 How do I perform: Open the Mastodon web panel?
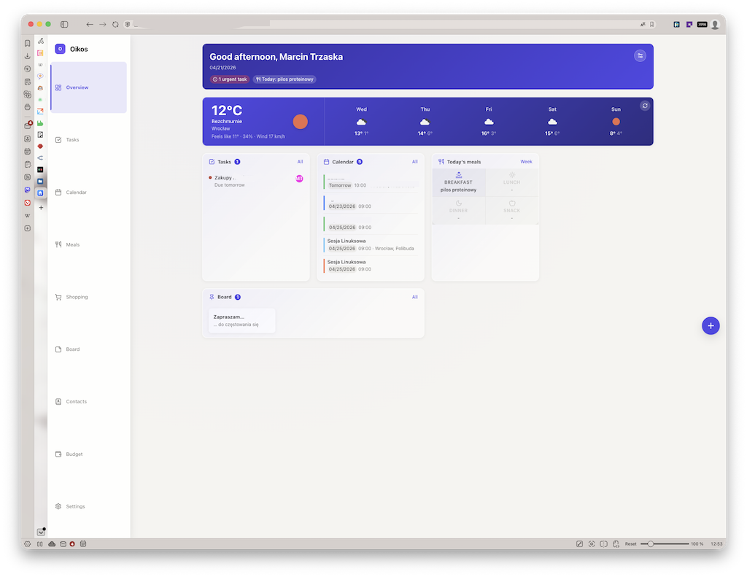point(27,190)
